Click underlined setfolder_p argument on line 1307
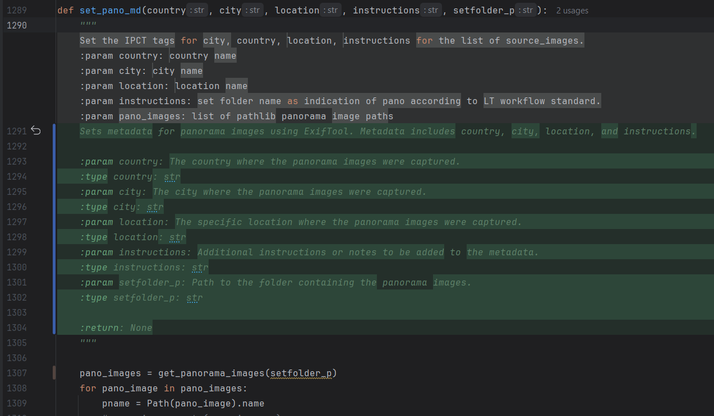Image resolution: width=714 pixels, height=416 pixels. [301, 373]
